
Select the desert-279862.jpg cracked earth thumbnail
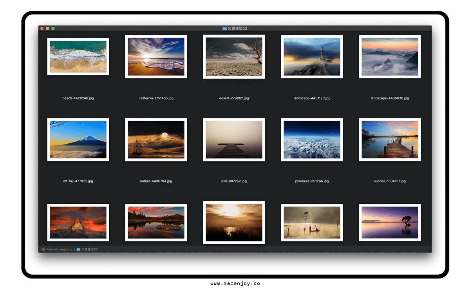coord(234,56)
